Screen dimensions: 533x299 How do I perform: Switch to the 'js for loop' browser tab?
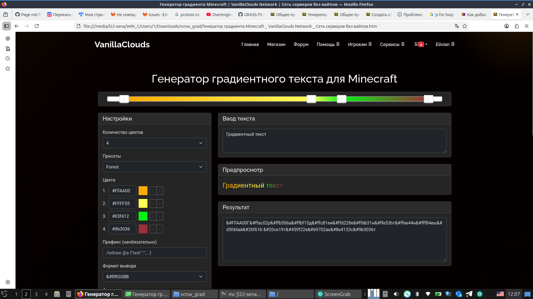(443, 14)
